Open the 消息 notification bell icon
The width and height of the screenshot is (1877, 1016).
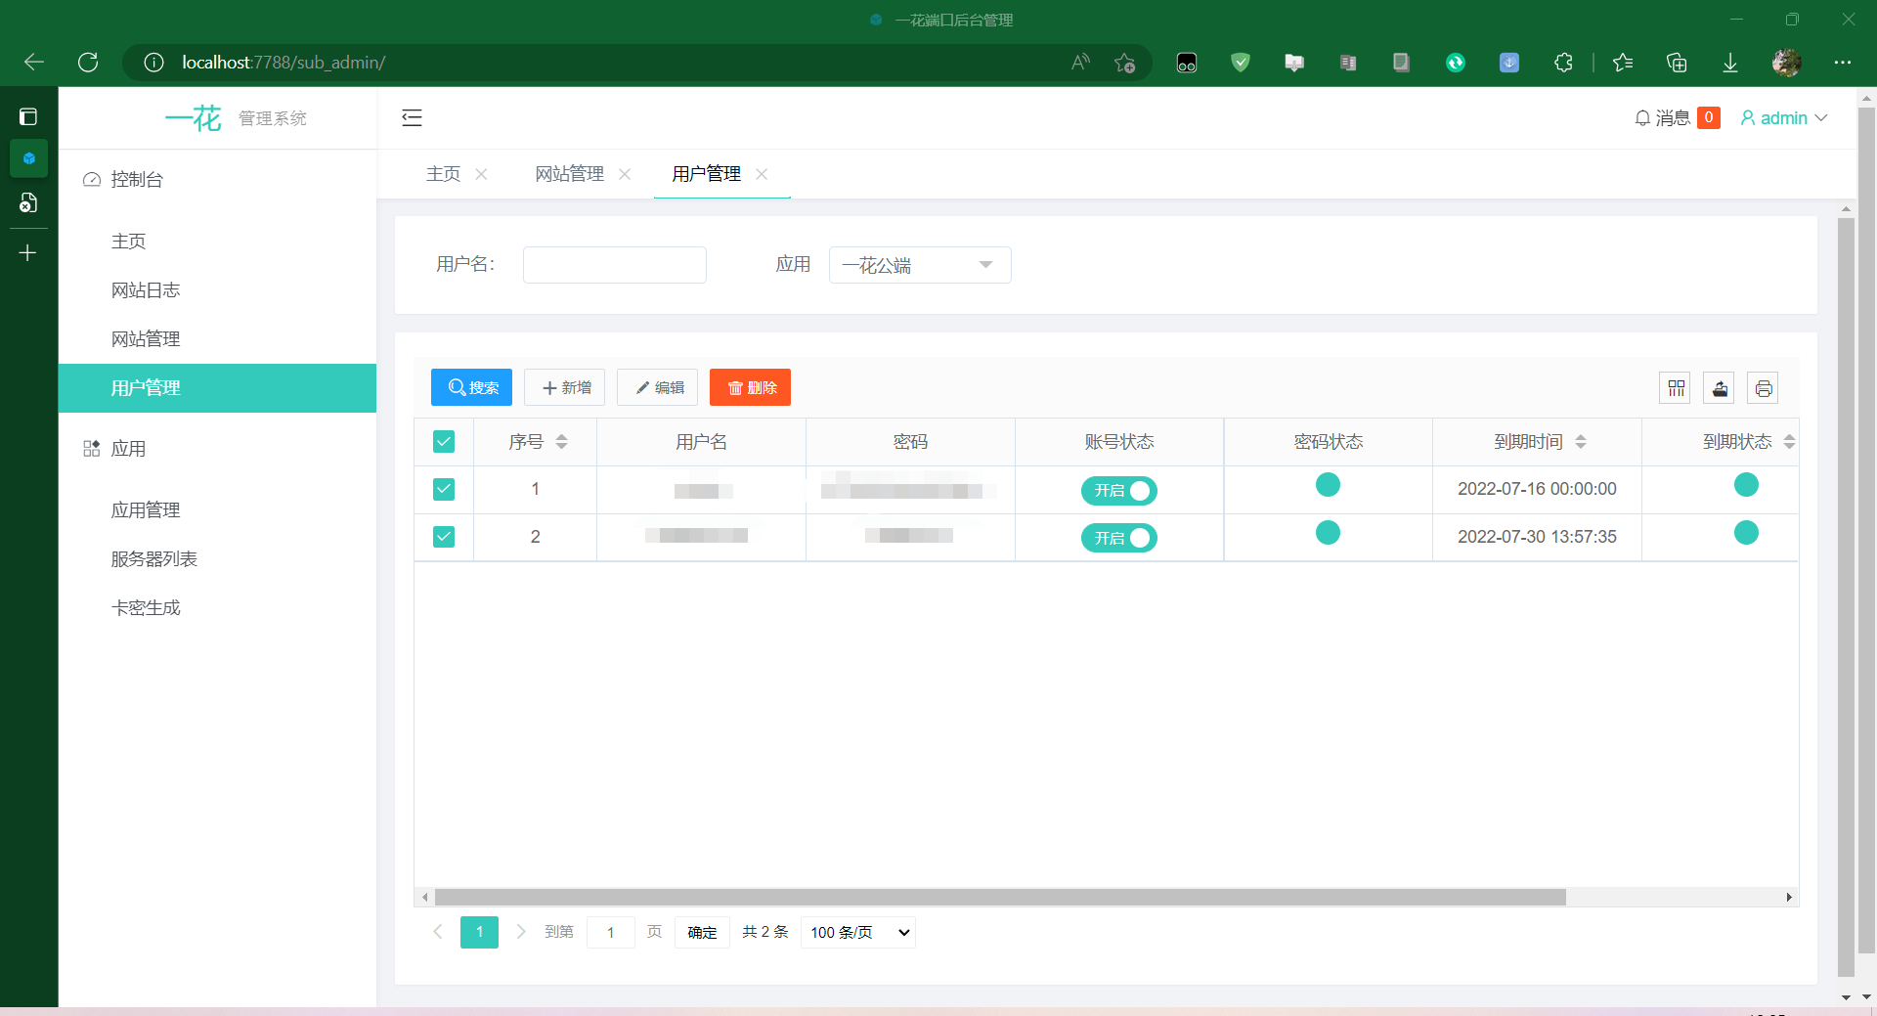(1643, 117)
